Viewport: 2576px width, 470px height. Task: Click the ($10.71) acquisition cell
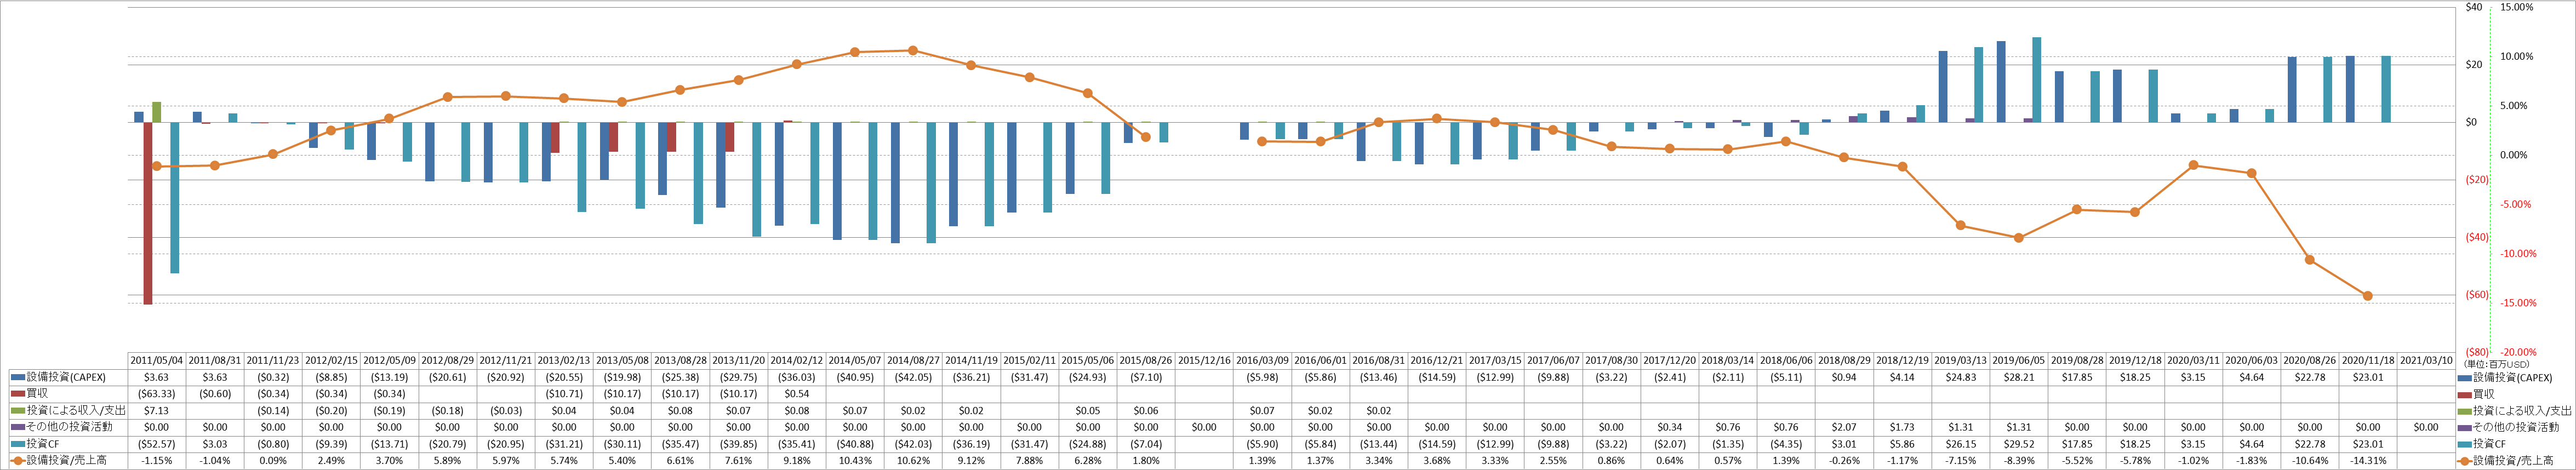click(564, 394)
